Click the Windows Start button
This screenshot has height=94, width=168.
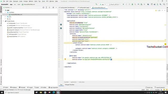coord(2,92)
